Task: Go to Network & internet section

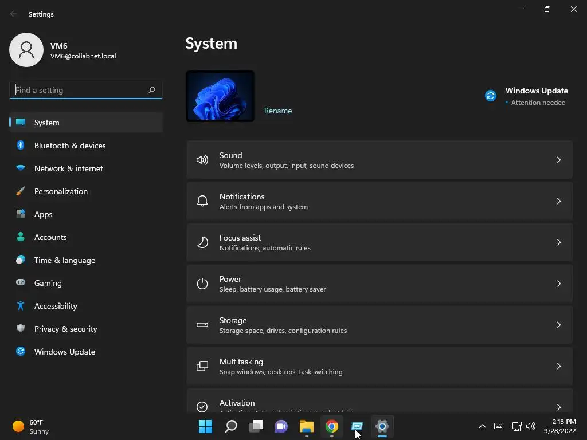Action: pos(86,168)
